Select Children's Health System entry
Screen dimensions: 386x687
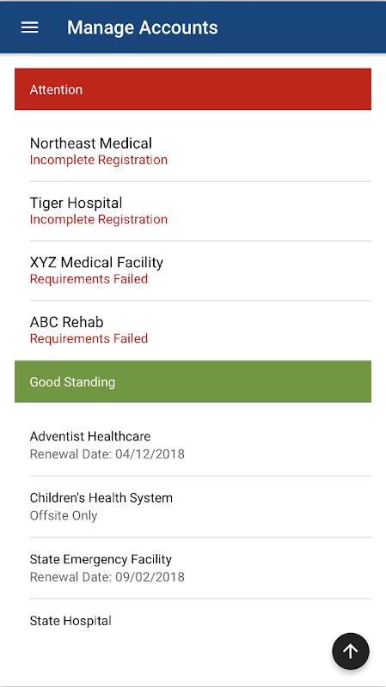[x=200, y=506]
